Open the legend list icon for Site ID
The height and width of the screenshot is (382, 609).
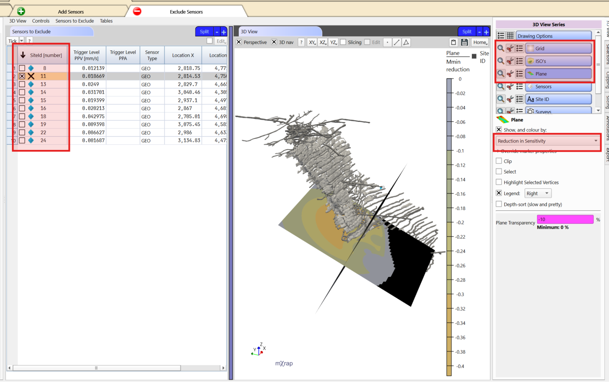(x=519, y=99)
